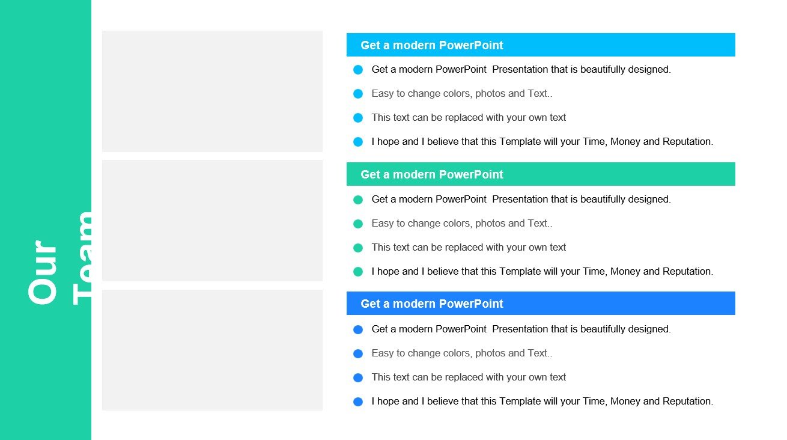Click 'I hope and I believe' sentence in the top section
Image resolution: width=787 pixels, height=440 pixels.
coord(542,142)
